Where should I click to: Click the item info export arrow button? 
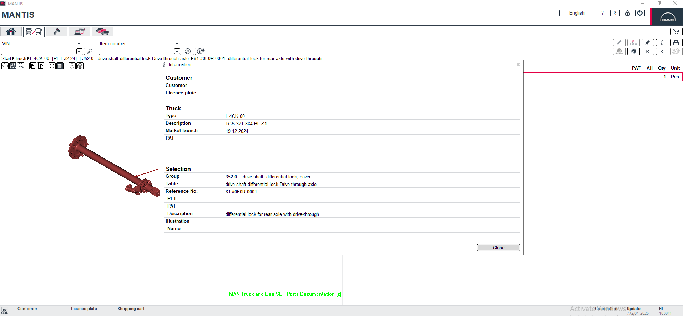point(201,51)
